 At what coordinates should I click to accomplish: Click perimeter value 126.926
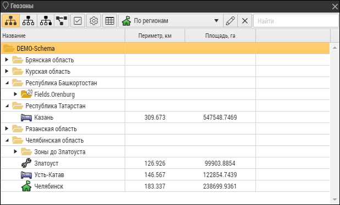155,163
